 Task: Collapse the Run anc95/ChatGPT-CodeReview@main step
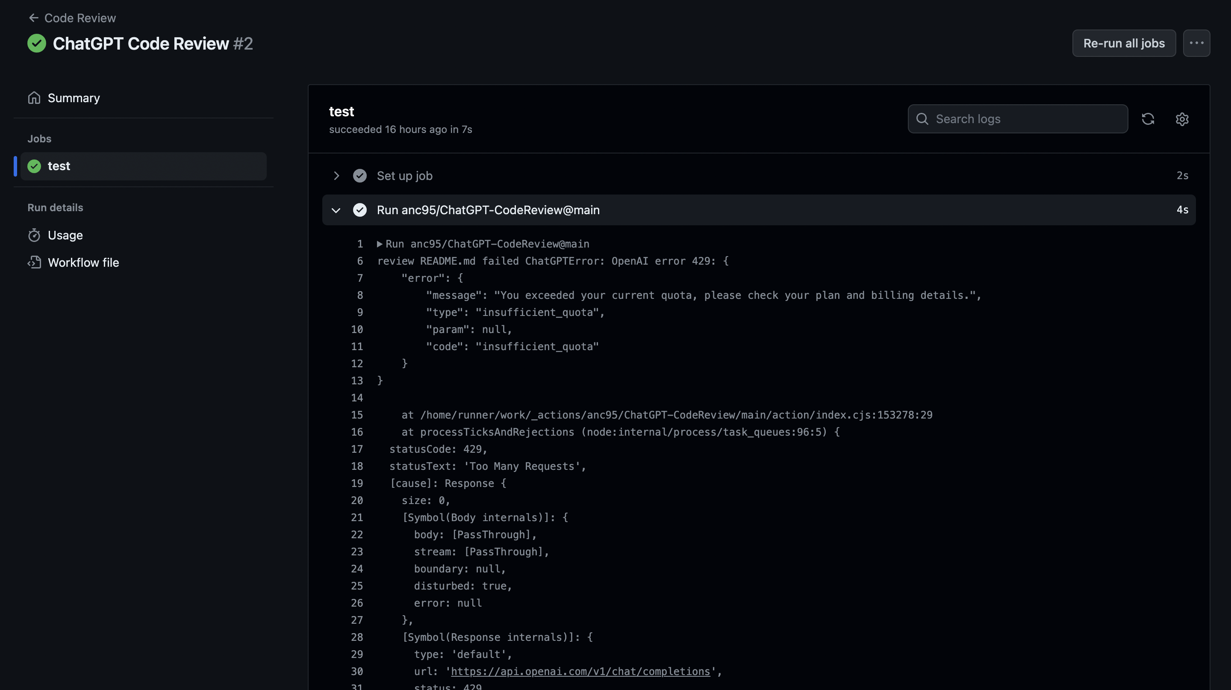pyautogui.click(x=336, y=210)
